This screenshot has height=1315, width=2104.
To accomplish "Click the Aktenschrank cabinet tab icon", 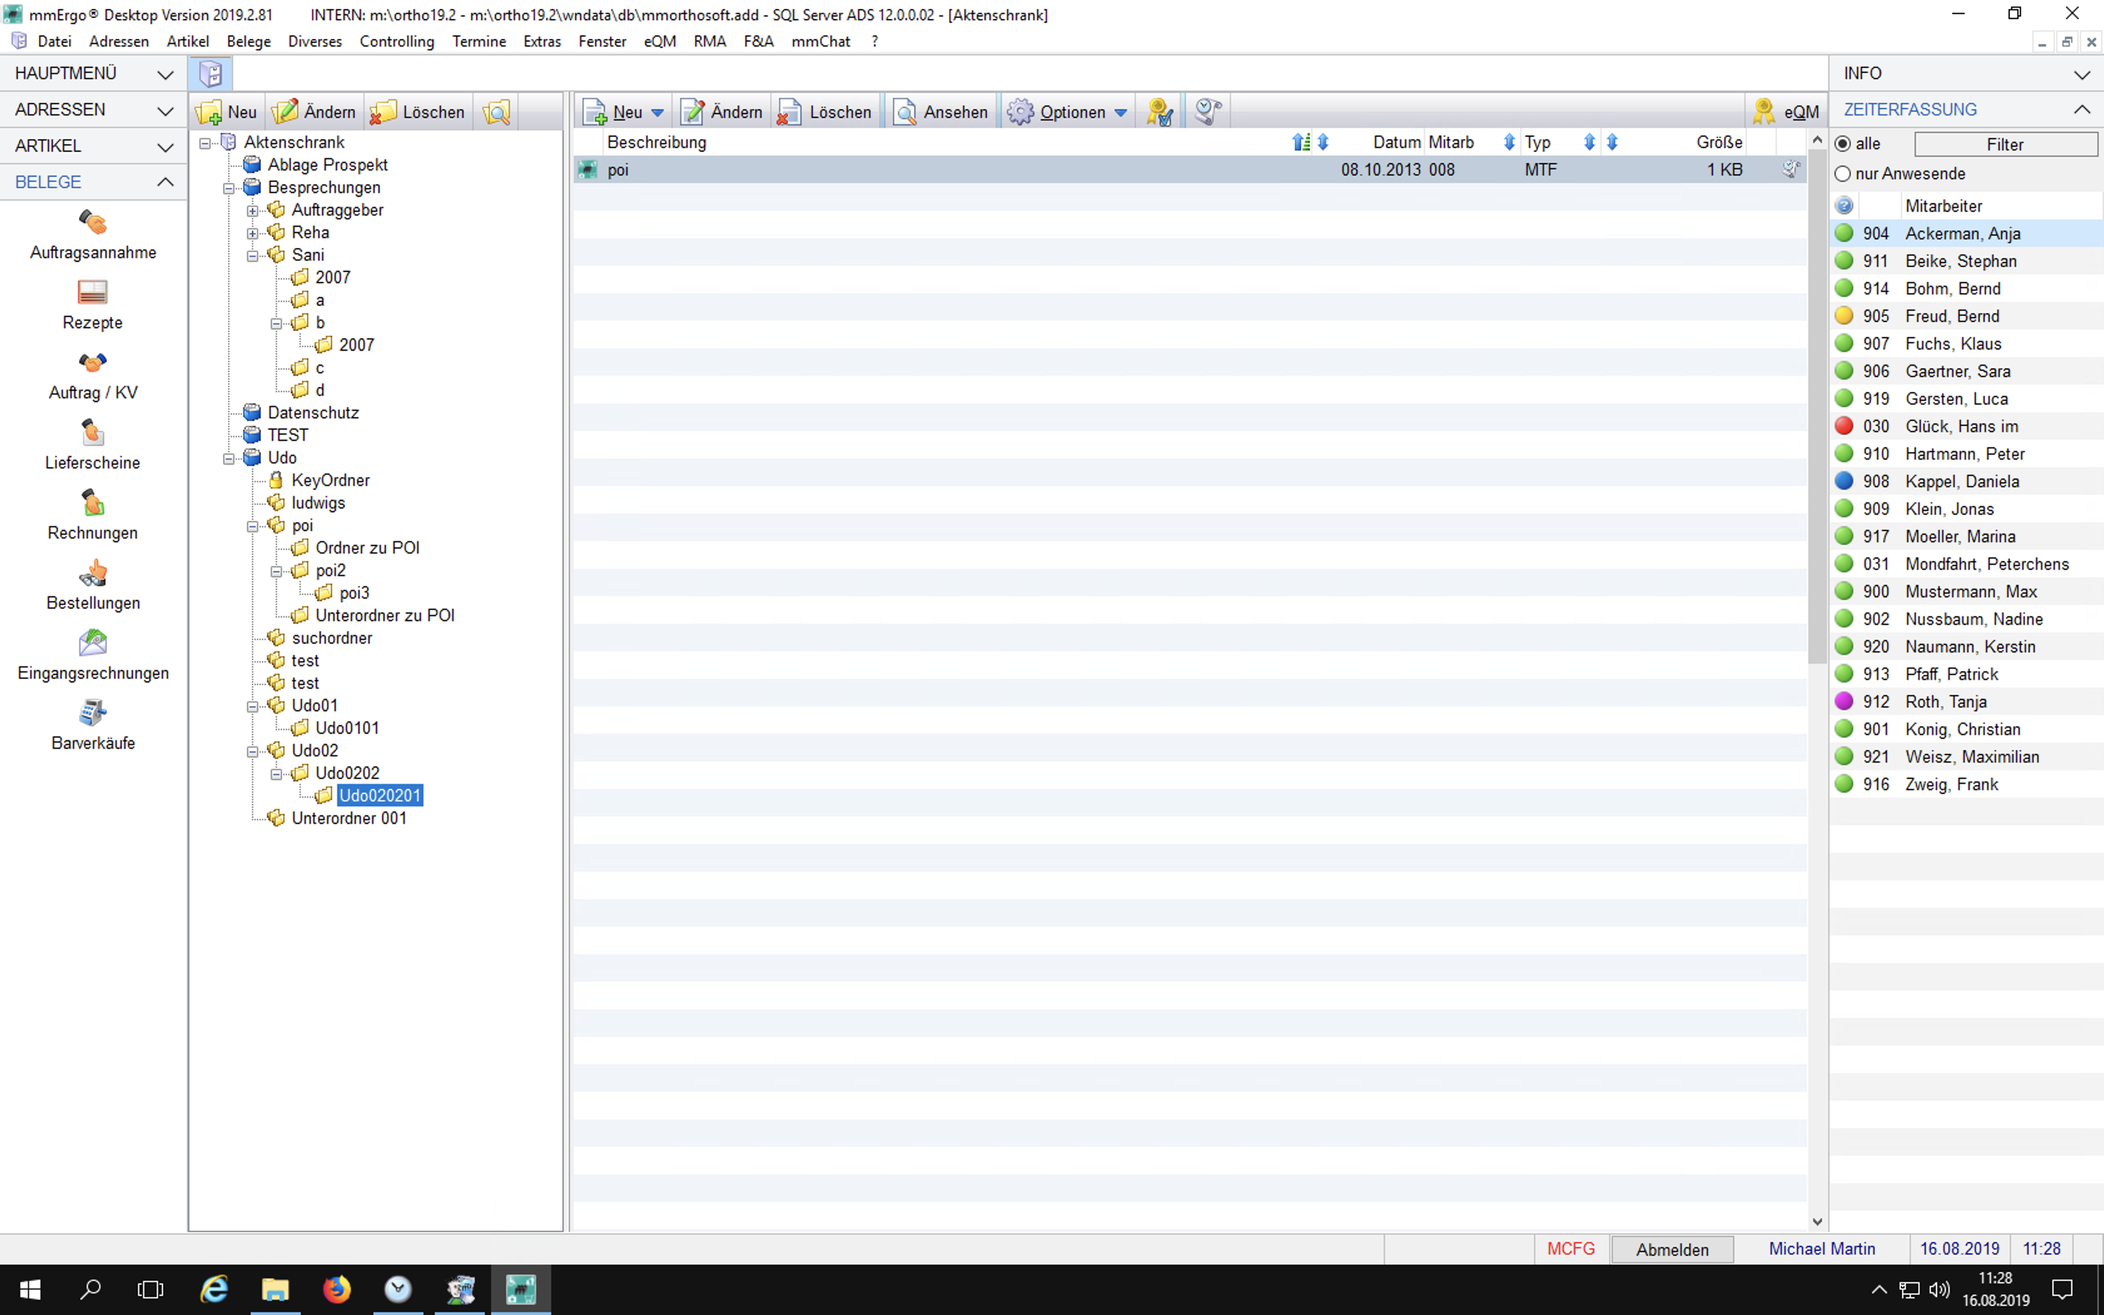I will [210, 74].
